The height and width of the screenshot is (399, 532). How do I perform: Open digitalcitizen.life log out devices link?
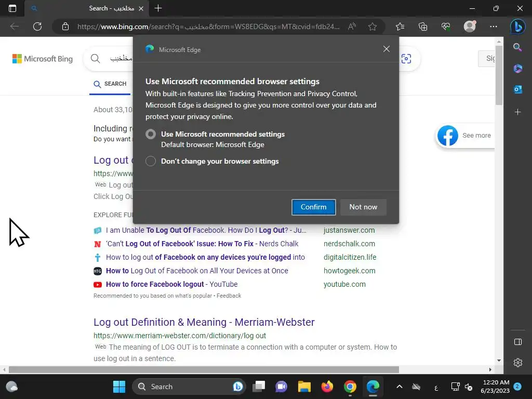(x=205, y=257)
